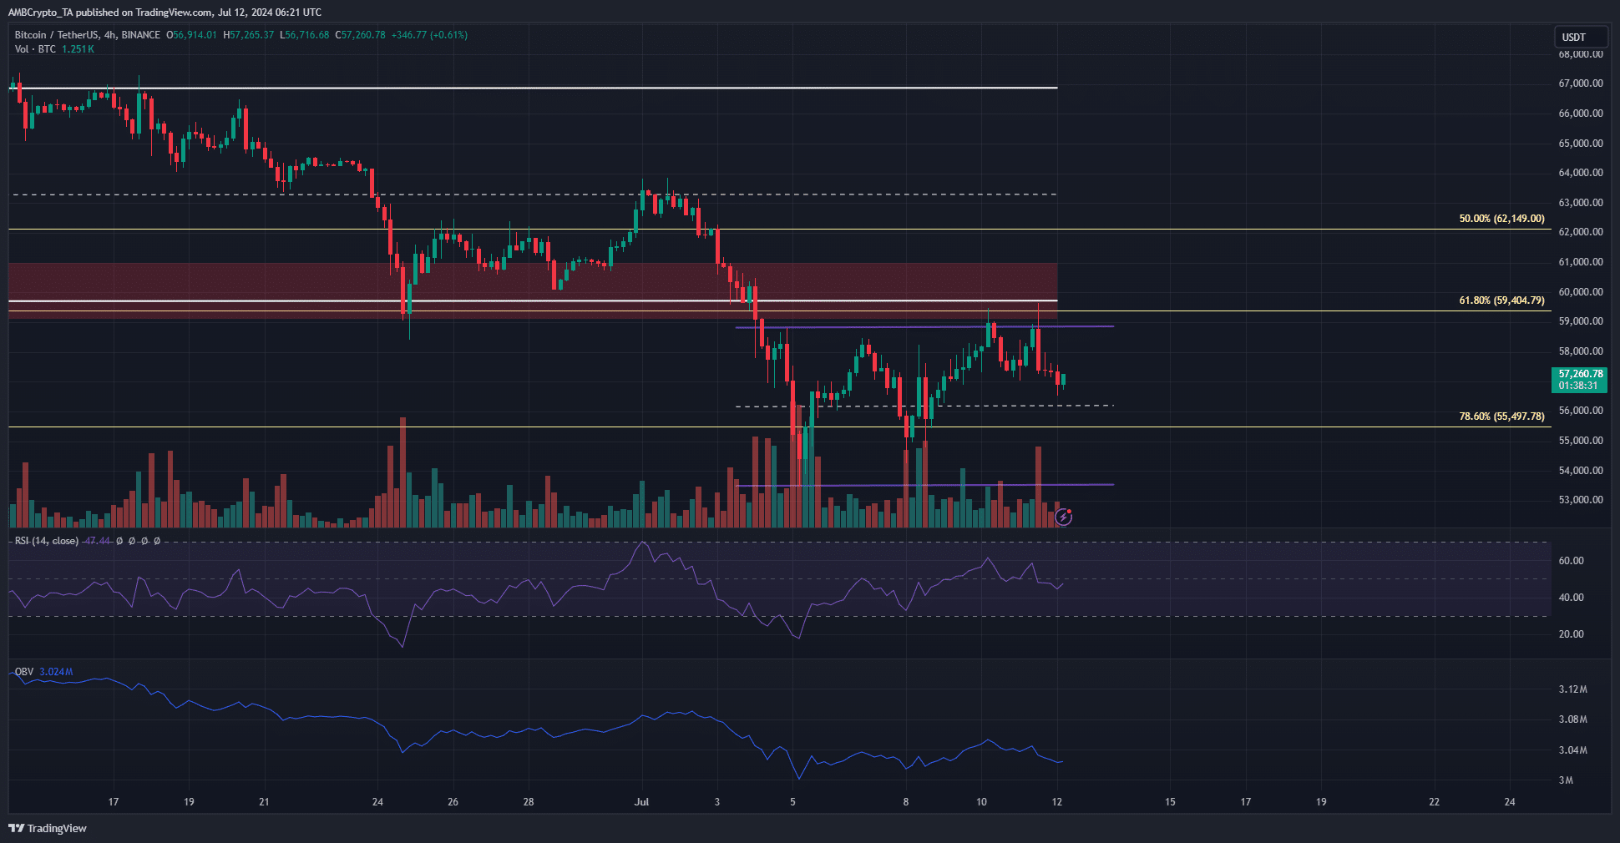Click the low value L56,716.68
This screenshot has width=1620, height=843.
305,35
